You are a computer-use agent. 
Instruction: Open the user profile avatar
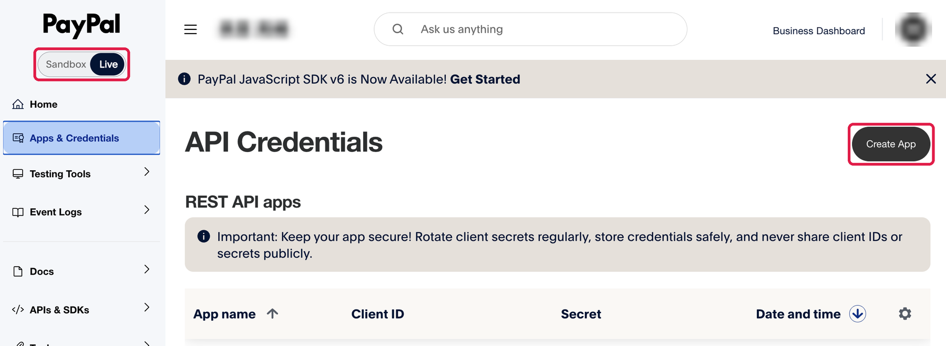click(913, 29)
